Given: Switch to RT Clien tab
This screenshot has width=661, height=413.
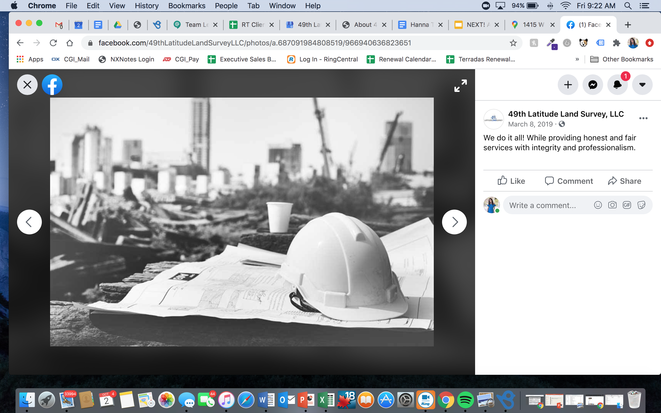Looking at the screenshot, I should point(251,25).
